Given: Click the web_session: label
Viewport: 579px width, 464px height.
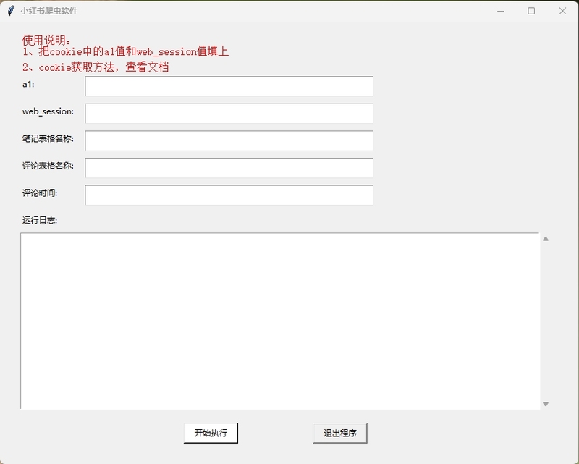Looking at the screenshot, I should (48, 111).
